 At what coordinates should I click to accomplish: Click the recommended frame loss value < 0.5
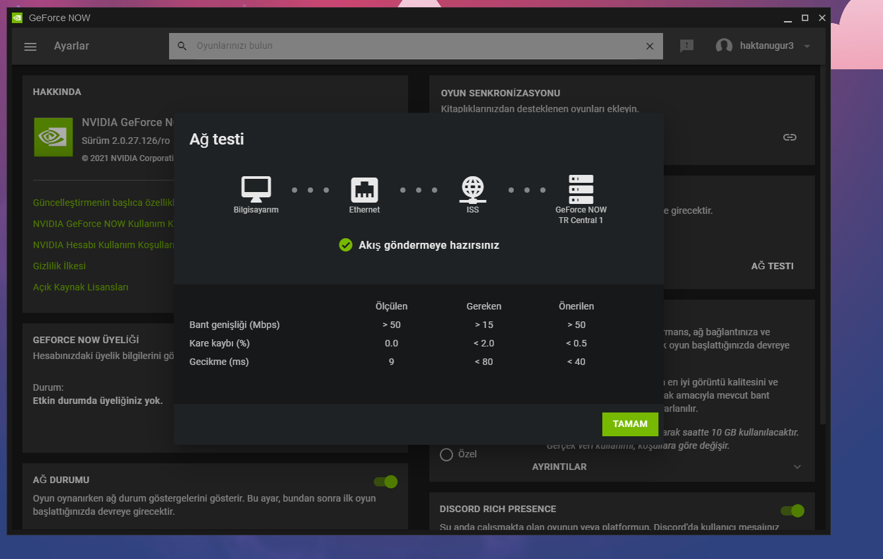tap(577, 343)
